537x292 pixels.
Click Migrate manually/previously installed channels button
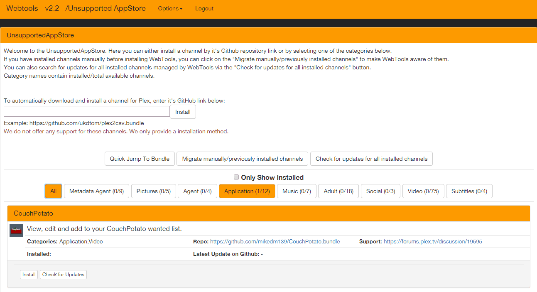[243, 159]
